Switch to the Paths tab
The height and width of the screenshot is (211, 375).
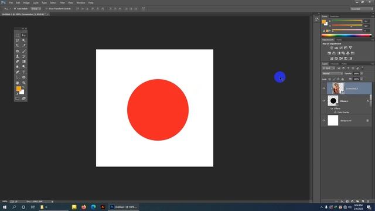[344, 64]
